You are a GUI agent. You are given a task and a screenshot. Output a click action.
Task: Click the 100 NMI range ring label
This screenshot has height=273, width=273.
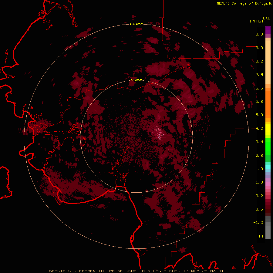point(136,24)
